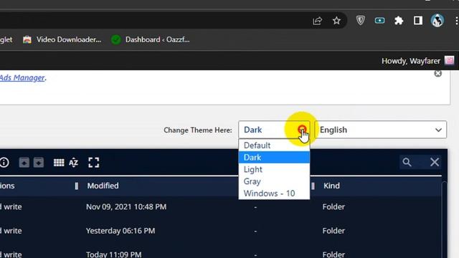
Task: Sort by the Kind column header
Action: [x=331, y=186]
